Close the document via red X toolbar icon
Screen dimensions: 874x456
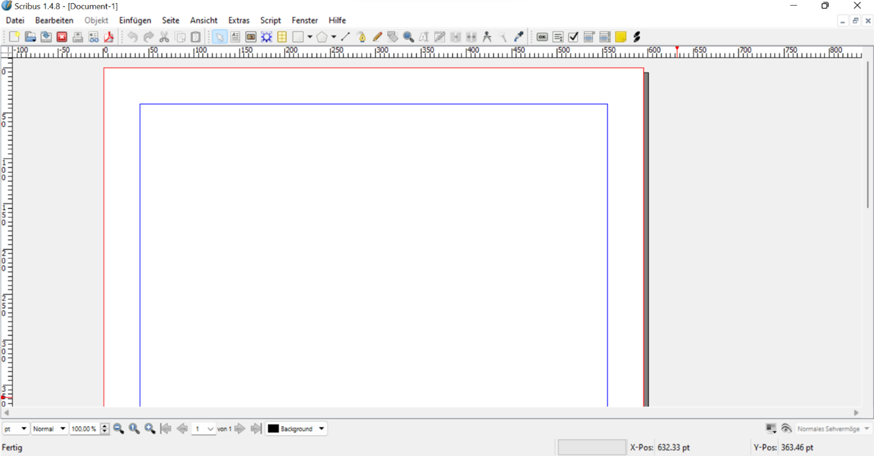pyautogui.click(x=62, y=37)
